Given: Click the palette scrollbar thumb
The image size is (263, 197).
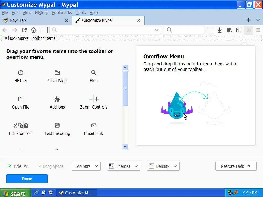Looking at the screenshot, I should [125, 88].
